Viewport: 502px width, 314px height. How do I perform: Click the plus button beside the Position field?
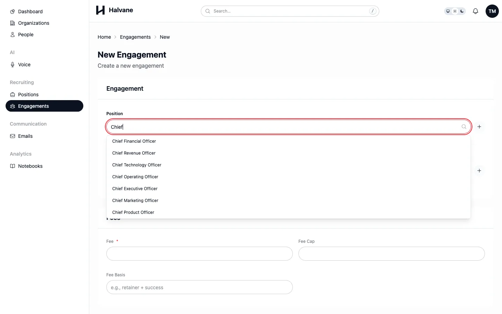pos(479,127)
